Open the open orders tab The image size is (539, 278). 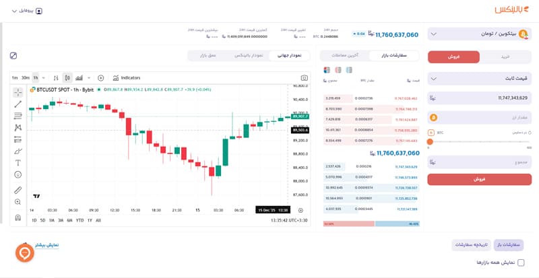click(509, 245)
